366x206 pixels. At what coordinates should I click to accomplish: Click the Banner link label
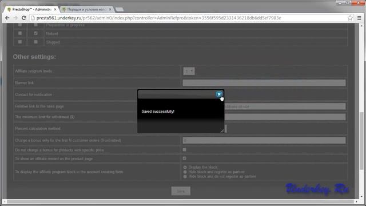[24, 82]
